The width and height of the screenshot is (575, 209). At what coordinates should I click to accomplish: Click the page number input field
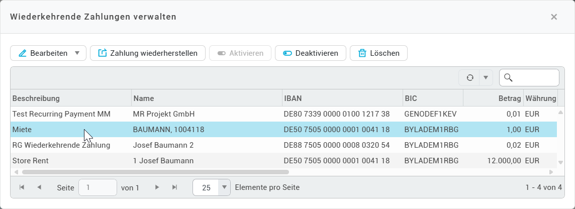(98, 187)
